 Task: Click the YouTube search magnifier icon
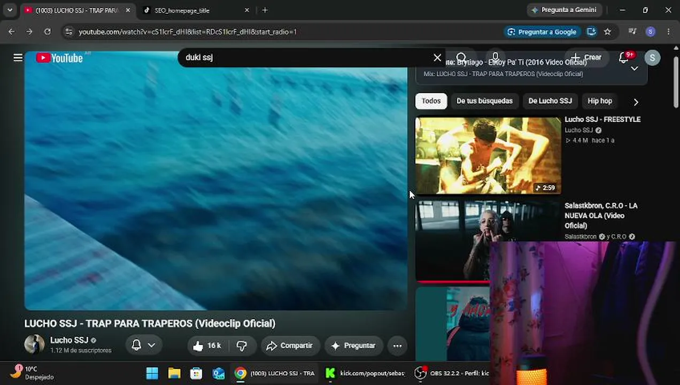pos(461,57)
